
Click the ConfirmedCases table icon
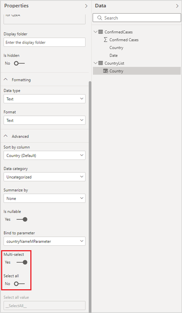tap(101, 32)
